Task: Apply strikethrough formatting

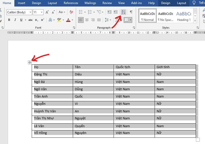Action: pyautogui.click(x=30, y=20)
